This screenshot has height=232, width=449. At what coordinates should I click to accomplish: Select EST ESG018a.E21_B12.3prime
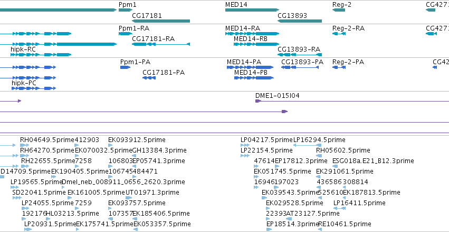[x=373, y=161]
